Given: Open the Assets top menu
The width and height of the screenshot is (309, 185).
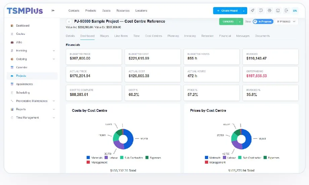Looking at the screenshot, I should (x=106, y=11).
